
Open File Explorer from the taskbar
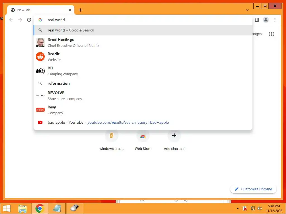pyautogui.click(x=23, y=208)
